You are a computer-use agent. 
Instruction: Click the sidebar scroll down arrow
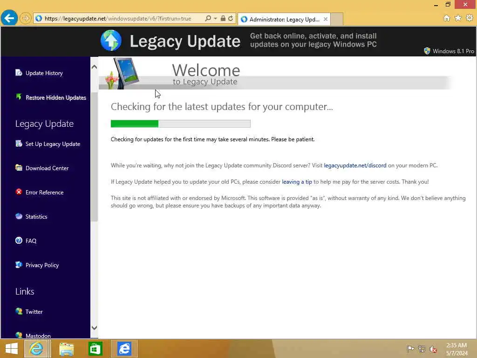pos(94,328)
